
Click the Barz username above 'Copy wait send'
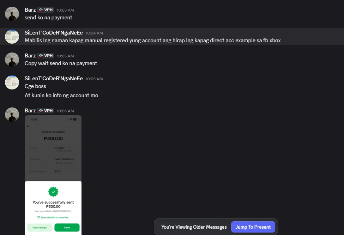click(30, 56)
